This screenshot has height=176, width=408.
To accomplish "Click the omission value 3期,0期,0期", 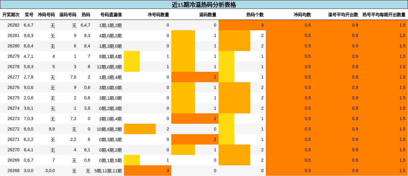I will point(111,88).
